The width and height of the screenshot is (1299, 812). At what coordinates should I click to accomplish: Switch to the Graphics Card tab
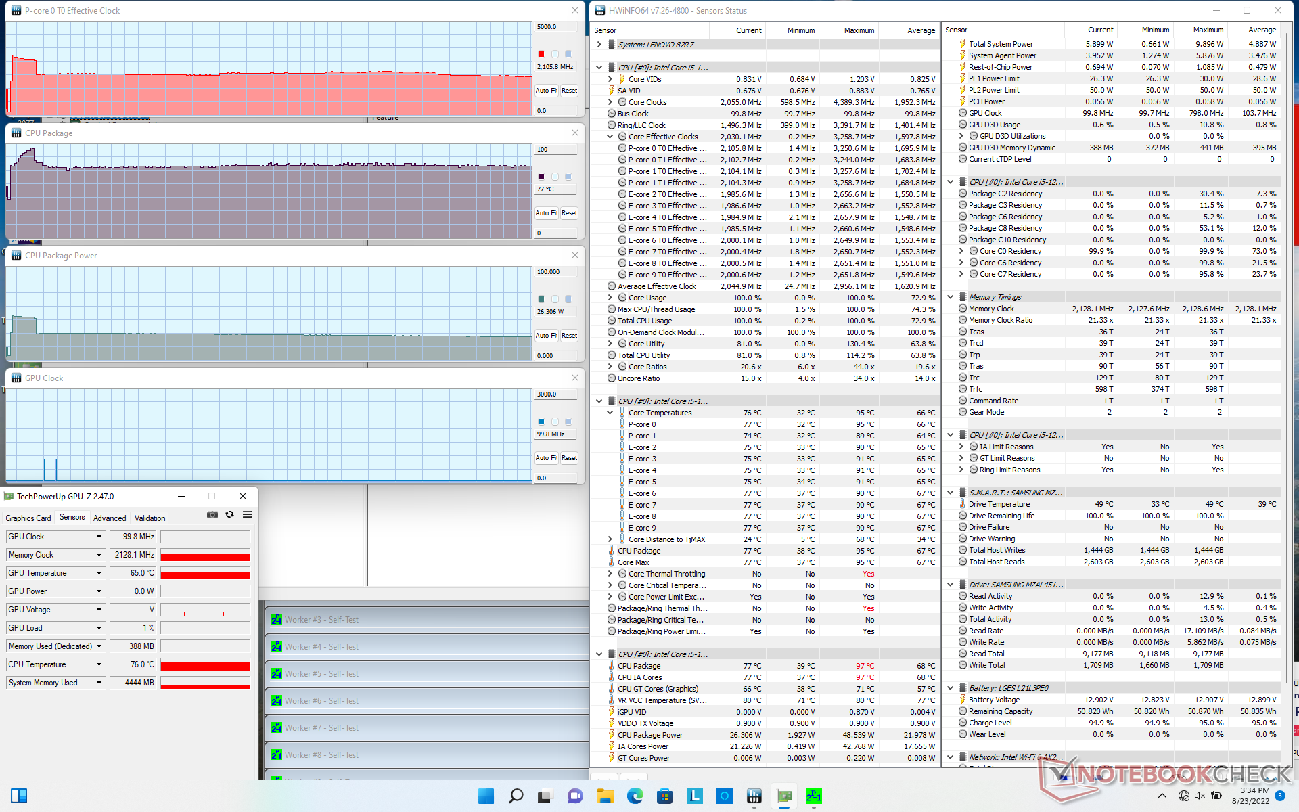click(x=28, y=518)
